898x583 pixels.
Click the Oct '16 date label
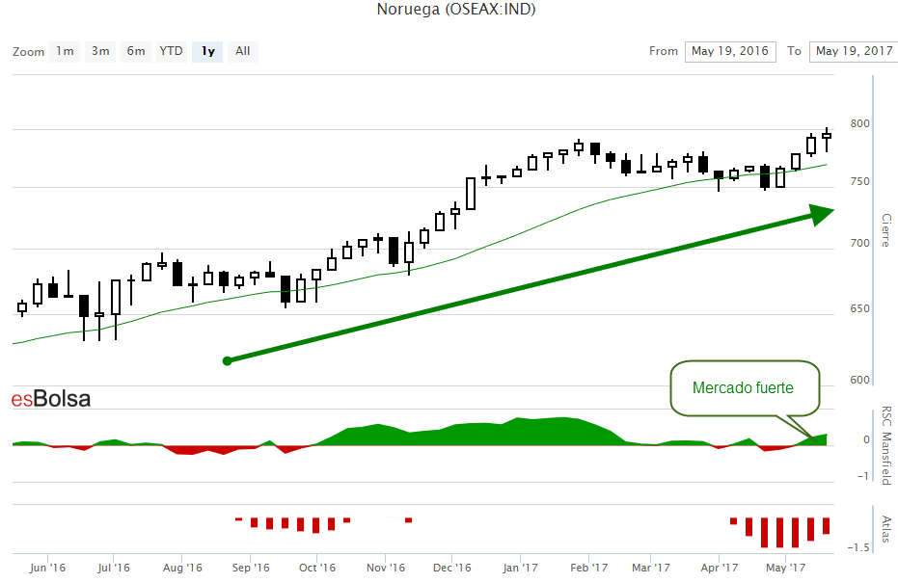316,569
